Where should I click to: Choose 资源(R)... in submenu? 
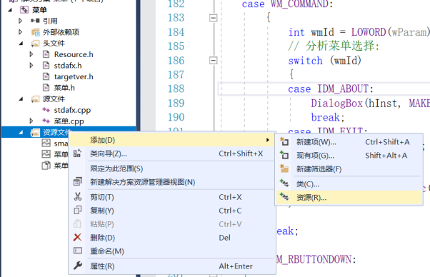[x=349, y=197]
